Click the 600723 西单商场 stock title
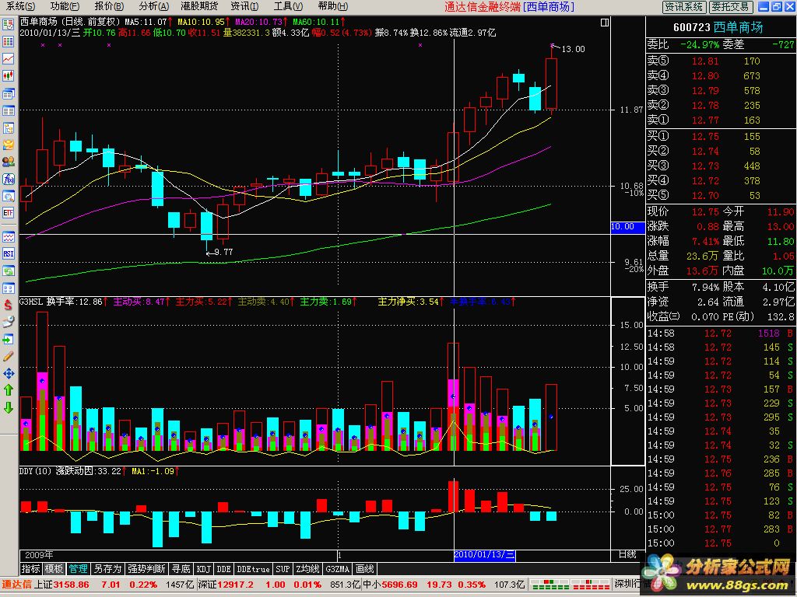Image resolution: width=797 pixels, height=597 pixels. click(718, 27)
